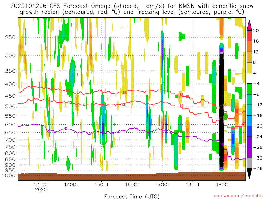Click the 500 pressure level label
265x199 pixels.
10,106
